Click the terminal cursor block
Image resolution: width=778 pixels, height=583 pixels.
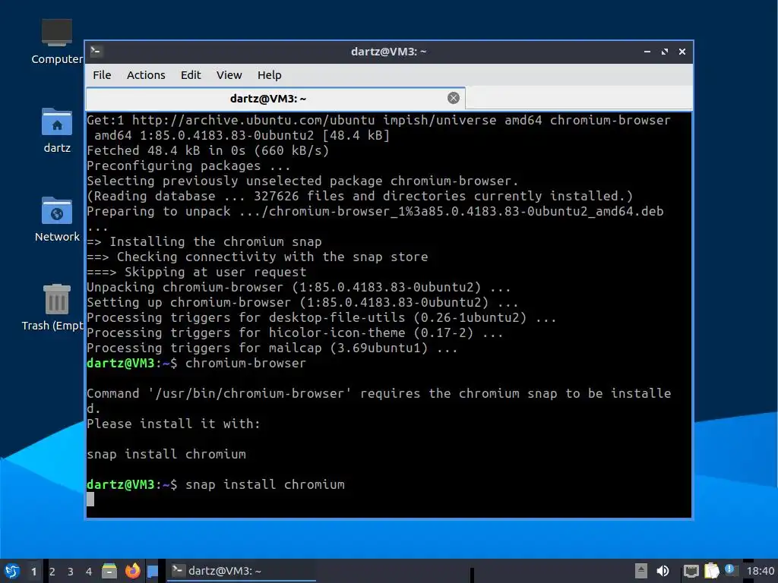click(x=90, y=499)
